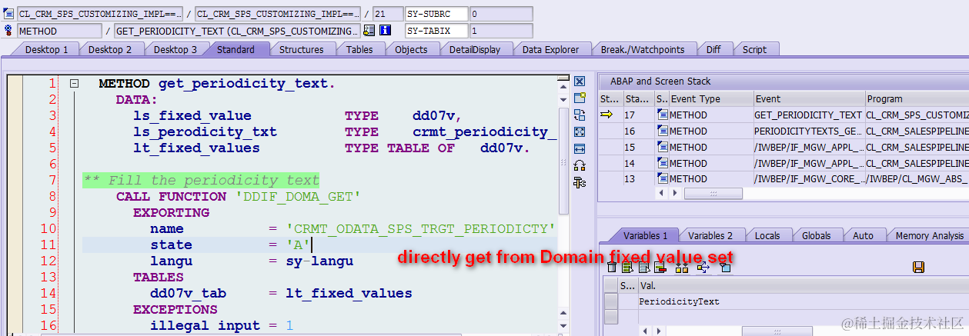Switch to the Desktop 1 tab
Image resolution: width=969 pixels, height=336 pixels.
click(x=46, y=49)
